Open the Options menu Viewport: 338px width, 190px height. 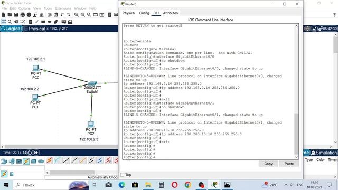click(x=24, y=8)
